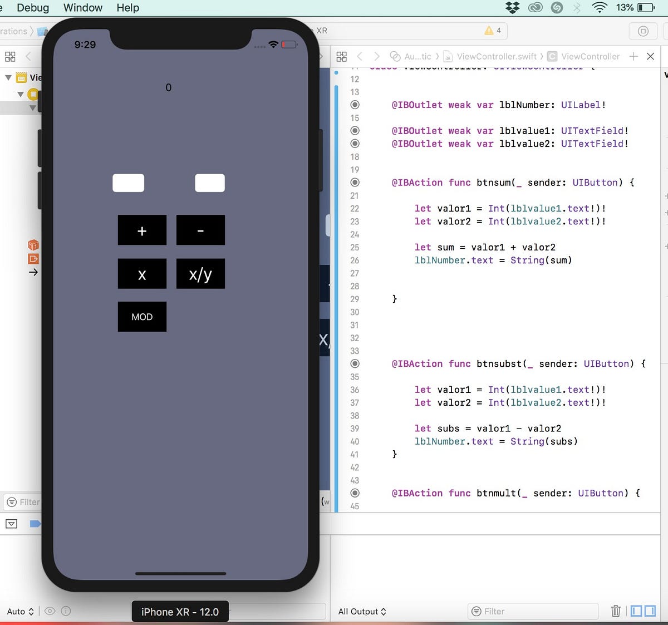Select the First Responder cube icon in outline
The width and height of the screenshot is (668, 625).
click(33, 245)
